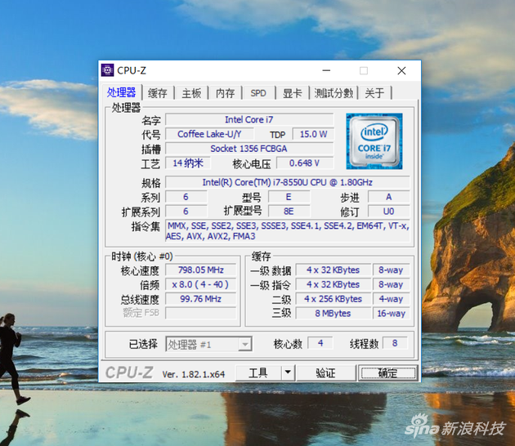Close the CPU-Z window

pos(401,70)
